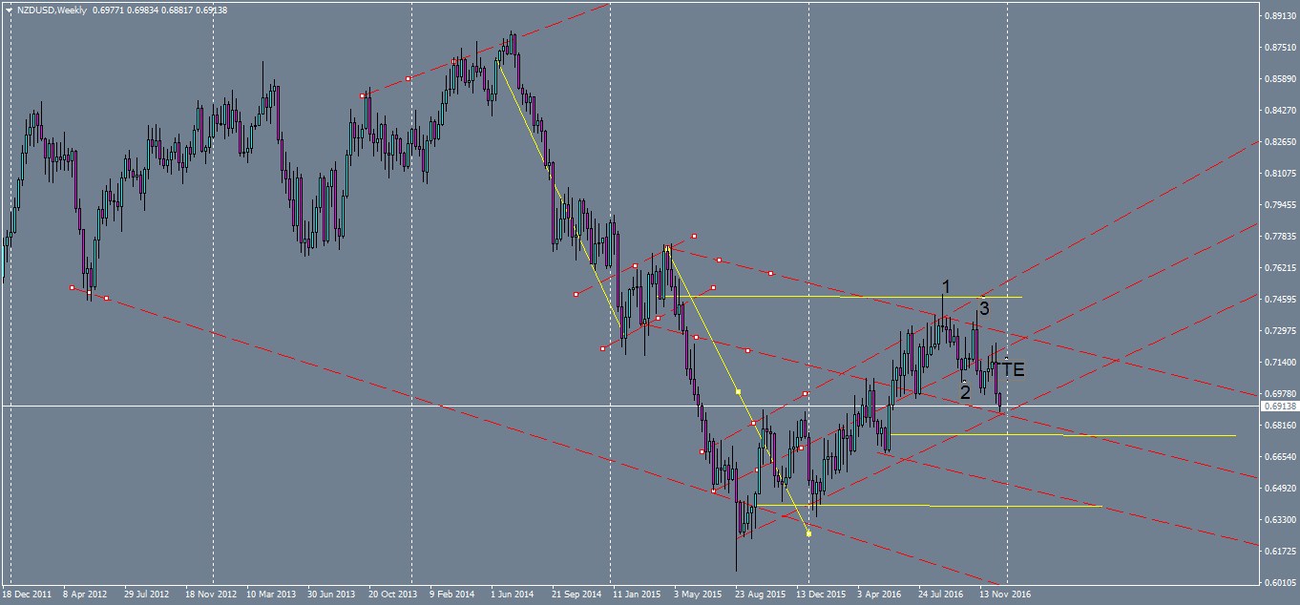Click the white horizontal price line

point(382,404)
